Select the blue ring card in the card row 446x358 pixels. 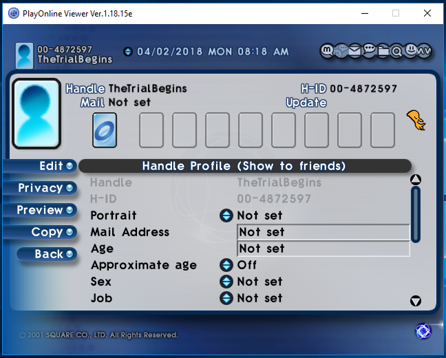tap(105, 130)
